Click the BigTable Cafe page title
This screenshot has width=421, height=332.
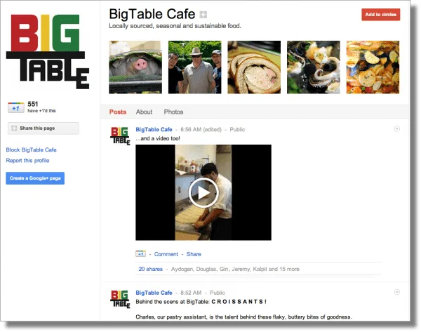click(152, 14)
